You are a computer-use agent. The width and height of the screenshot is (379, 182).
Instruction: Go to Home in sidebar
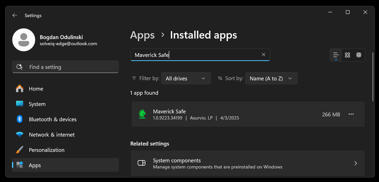click(x=65, y=89)
